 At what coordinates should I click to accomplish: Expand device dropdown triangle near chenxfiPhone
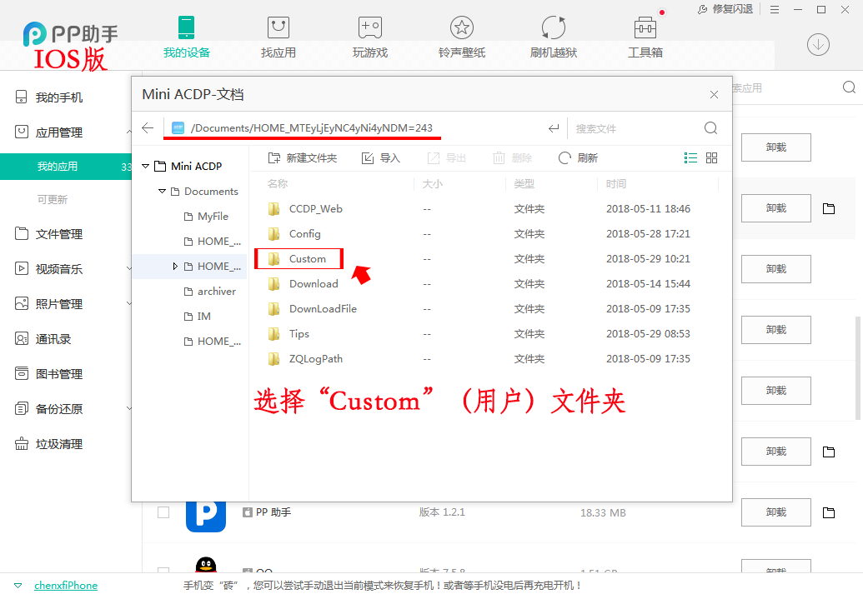click(18, 586)
